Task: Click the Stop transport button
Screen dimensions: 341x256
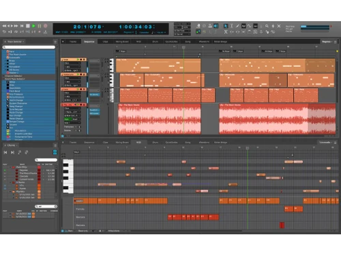Action: point(28,26)
